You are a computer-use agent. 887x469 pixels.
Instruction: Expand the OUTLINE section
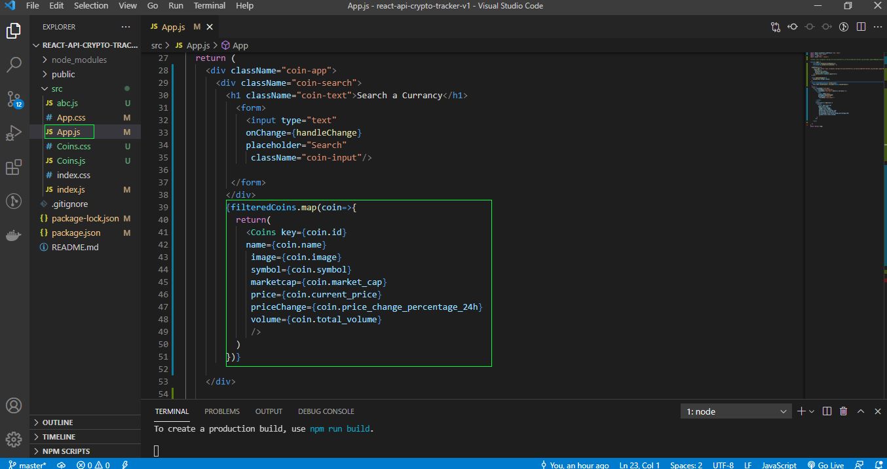coord(85,422)
